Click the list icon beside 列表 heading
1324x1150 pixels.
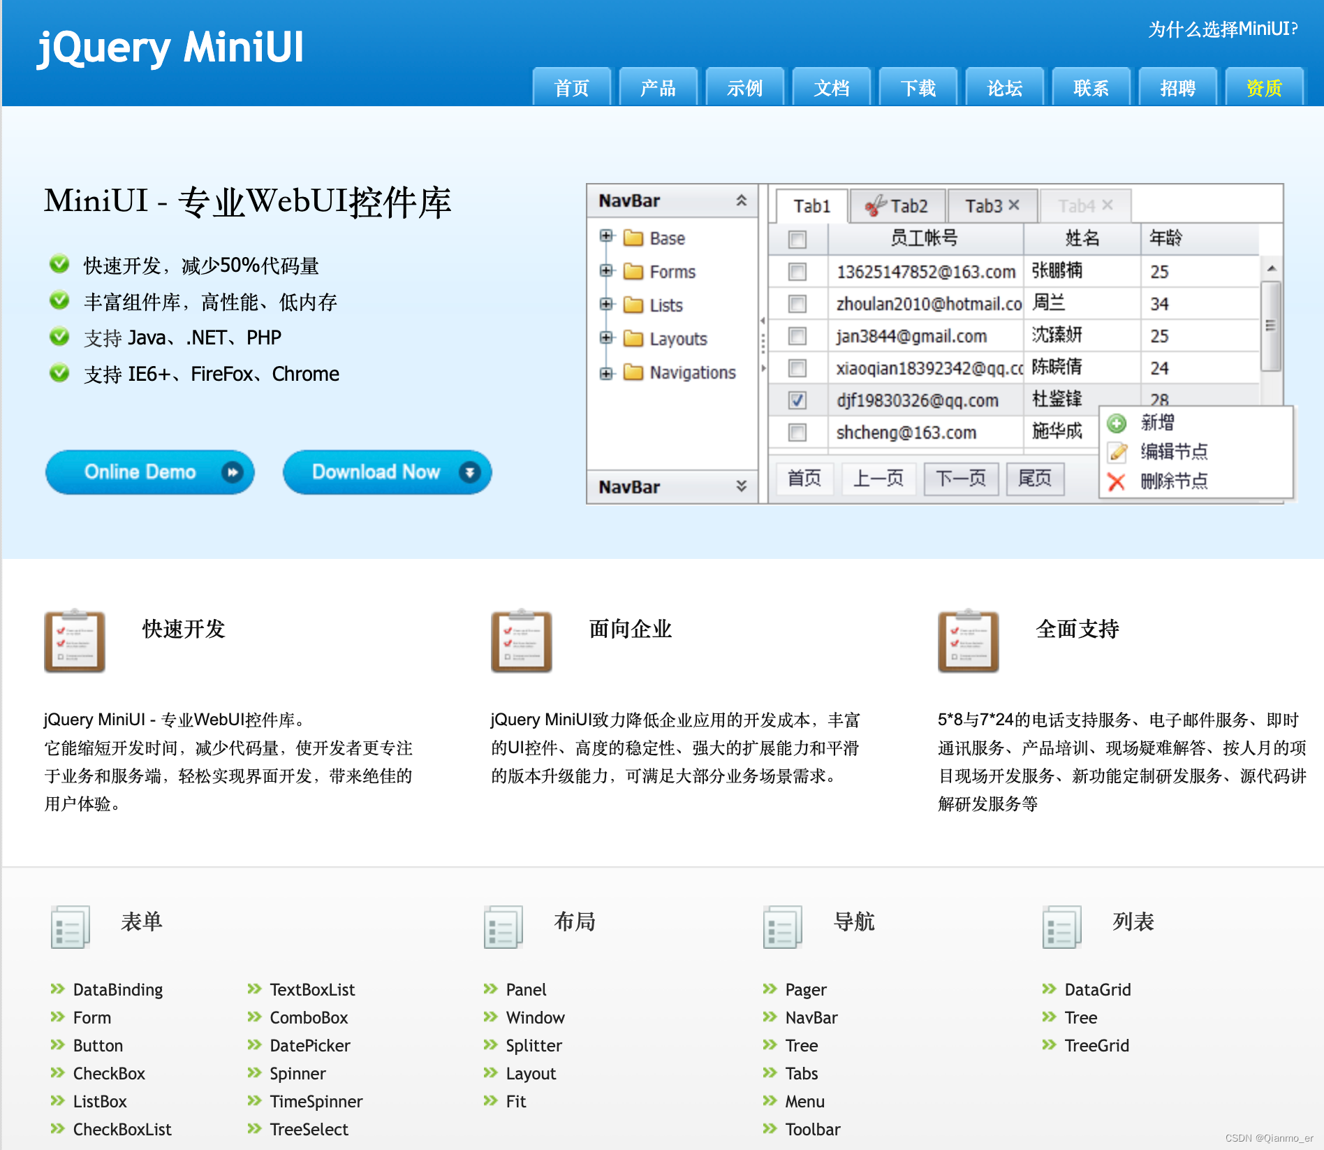[1062, 927]
